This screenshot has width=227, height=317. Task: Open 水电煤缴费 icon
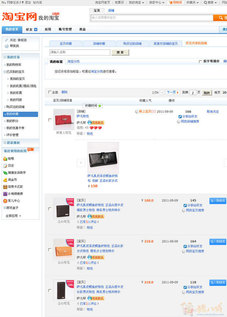[x=5, y=194]
